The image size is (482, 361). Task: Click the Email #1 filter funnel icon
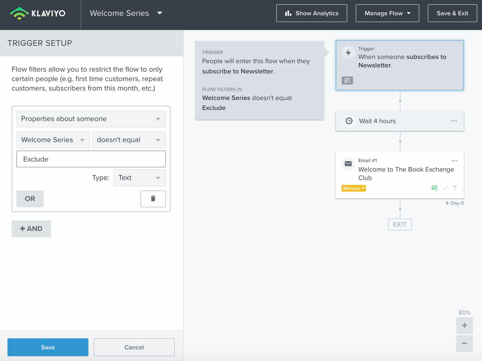pyautogui.click(x=455, y=188)
